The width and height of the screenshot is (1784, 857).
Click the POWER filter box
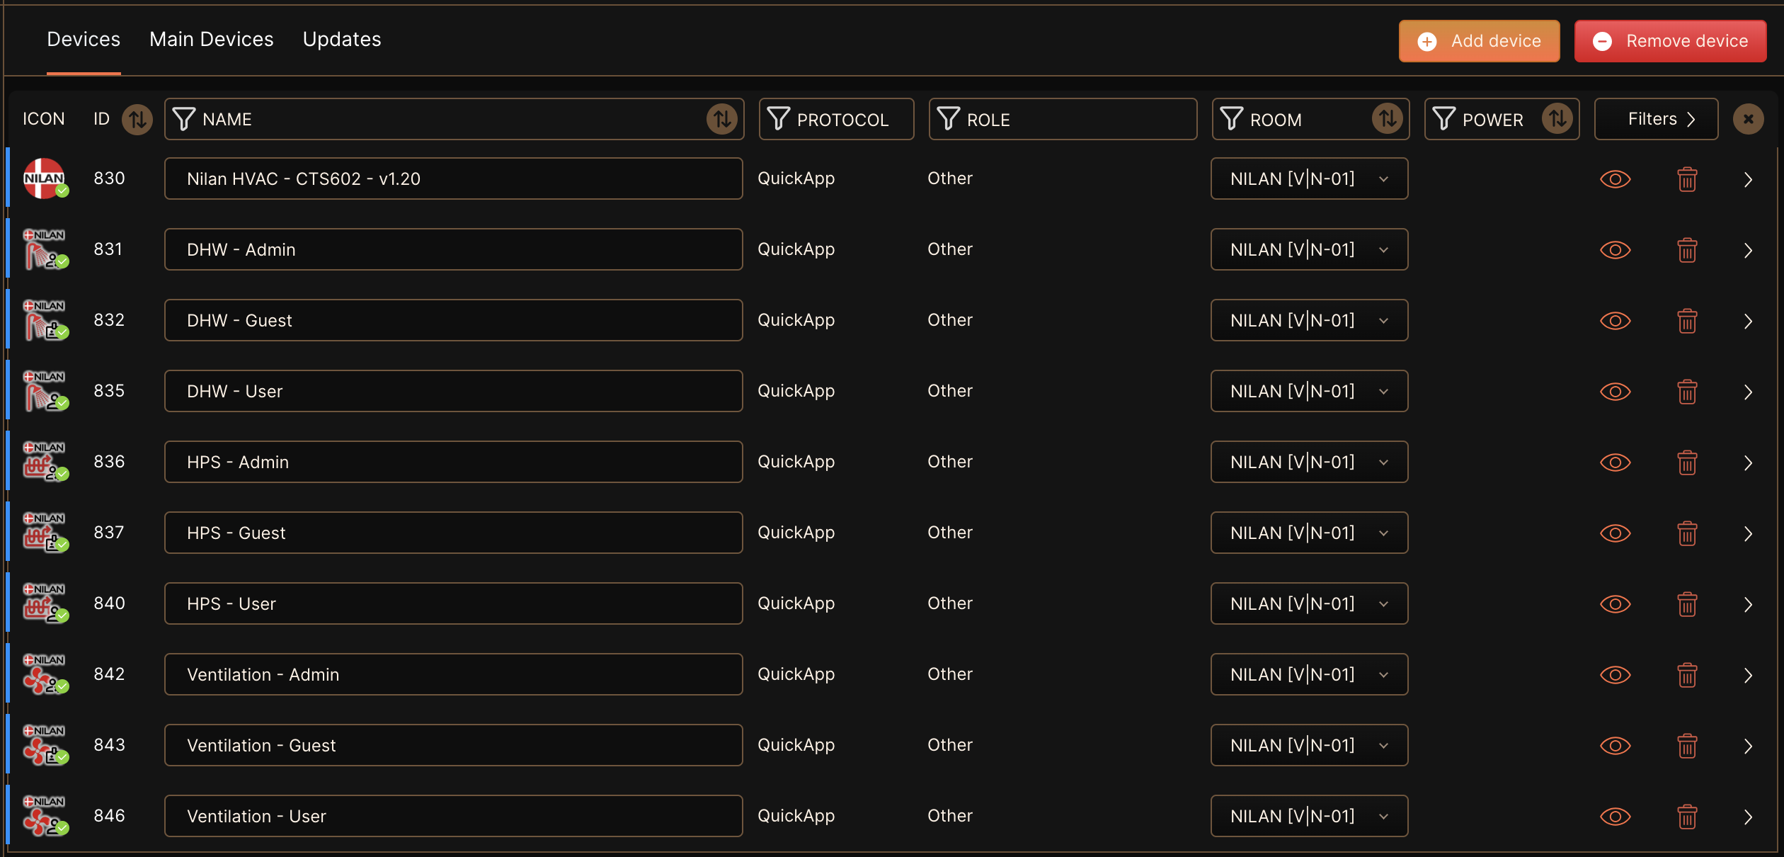tap(1501, 119)
